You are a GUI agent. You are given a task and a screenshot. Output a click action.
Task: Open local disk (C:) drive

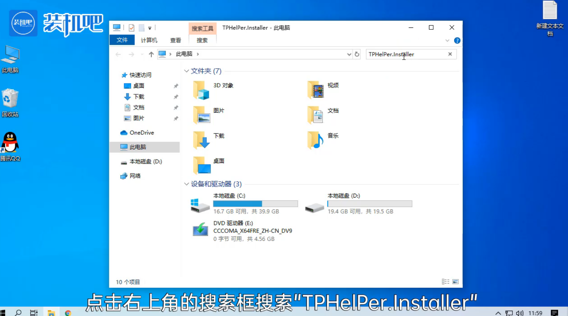tap(200, 204)
